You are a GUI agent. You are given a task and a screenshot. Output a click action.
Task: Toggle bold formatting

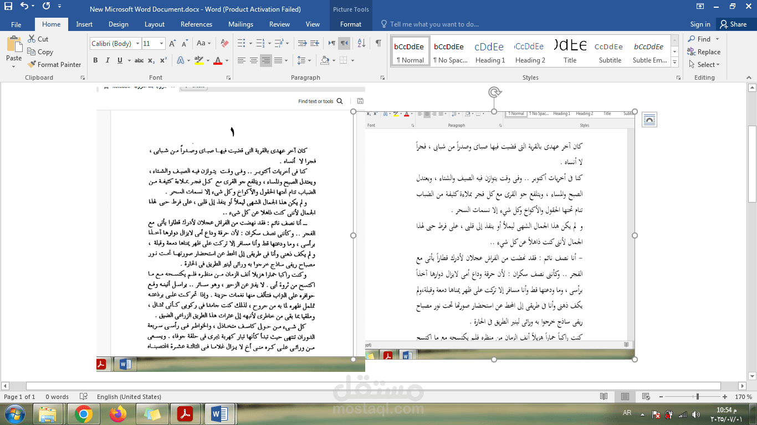[x=95, y=60]
